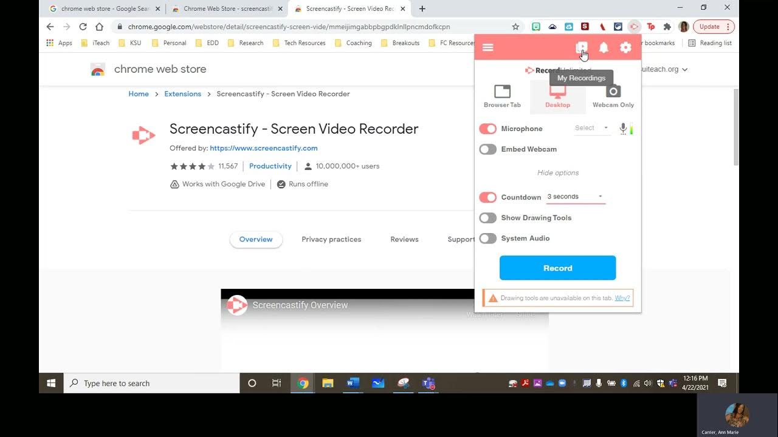
Task: Select the Desktop recording mode
Action: (557, 97)
